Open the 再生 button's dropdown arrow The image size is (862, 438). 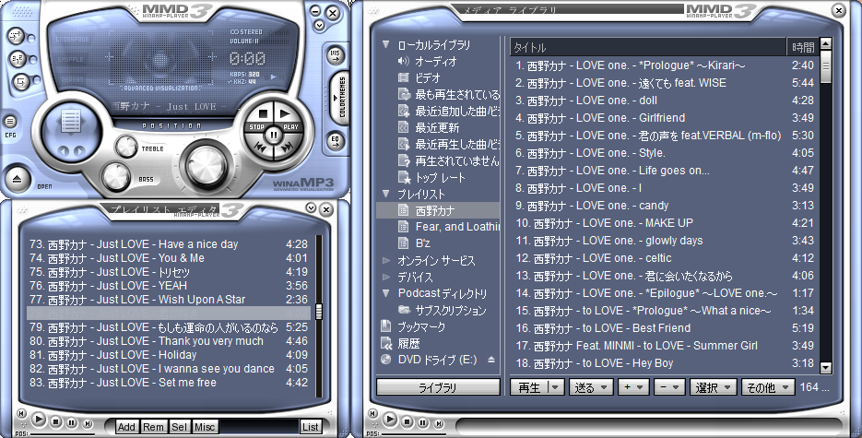click(555, 387)
